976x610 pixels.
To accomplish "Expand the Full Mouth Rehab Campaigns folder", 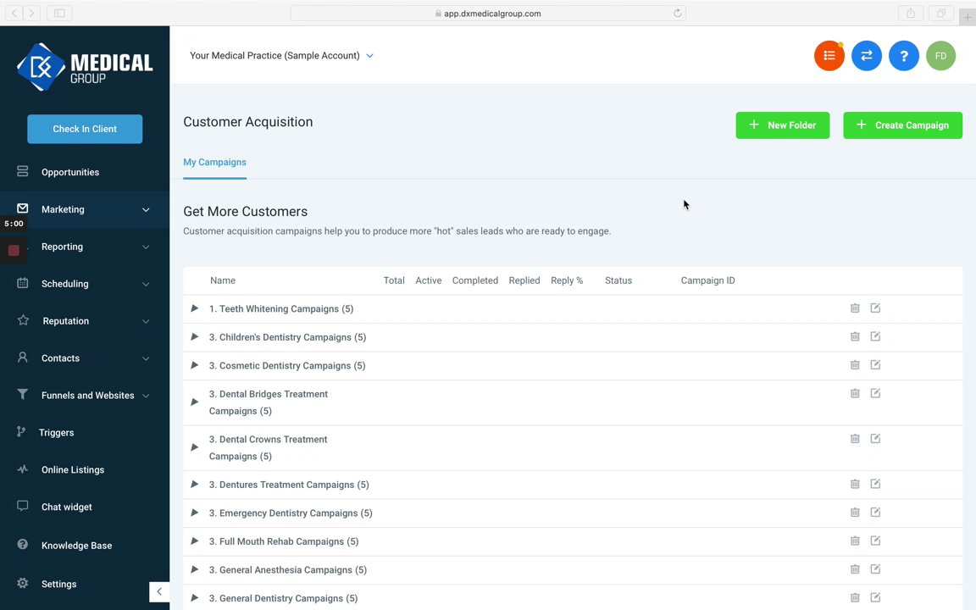I will click(x=195, y=541).
